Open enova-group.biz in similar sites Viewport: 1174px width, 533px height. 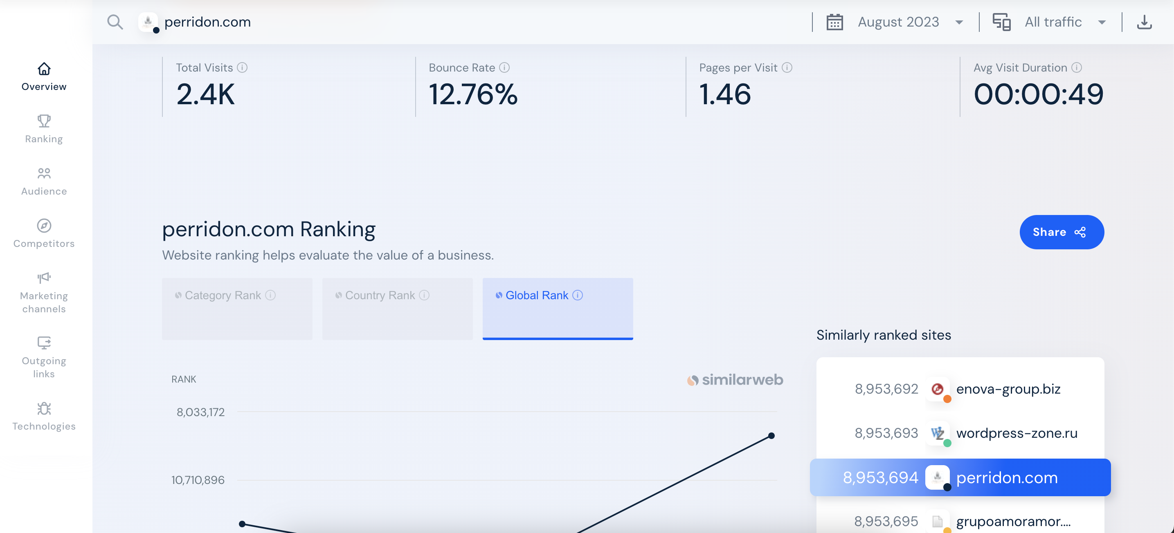pyautogui.click(x=1008, y=389)
